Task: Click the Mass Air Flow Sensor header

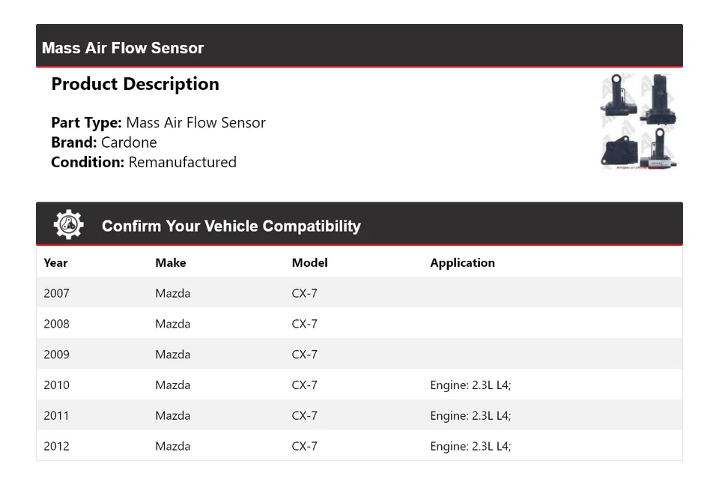Action: tap(123, 48)
